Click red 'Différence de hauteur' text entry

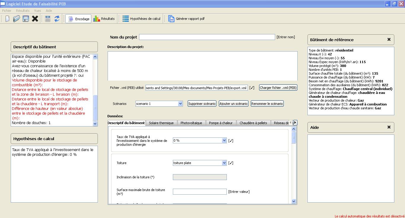coord(49,113)
